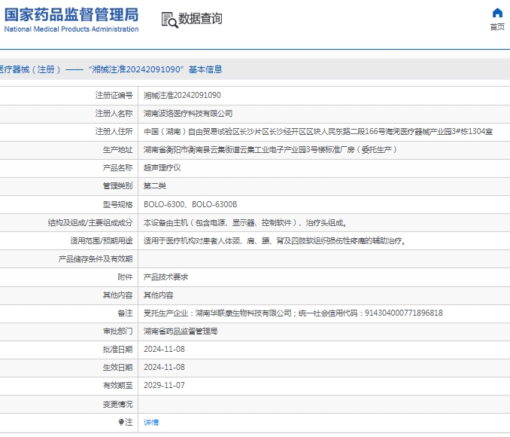Click the 型号规格 label

click(x=118, y=204)
